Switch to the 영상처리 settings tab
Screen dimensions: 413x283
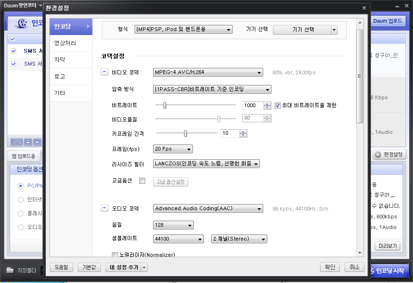pyautogui.click(x=66, y=43)
